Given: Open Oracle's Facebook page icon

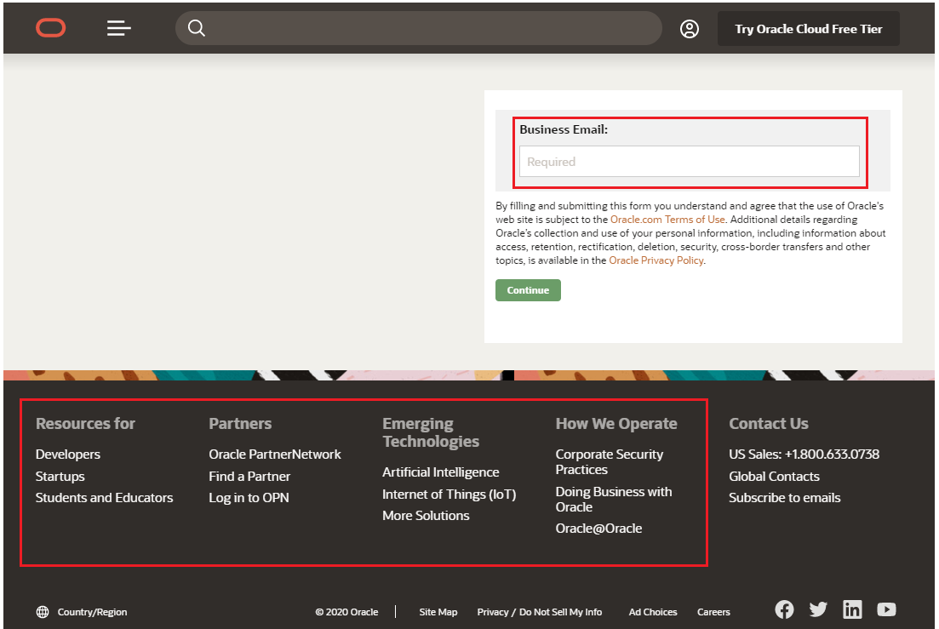Looking at the screenshot, I should coord(784,609).
